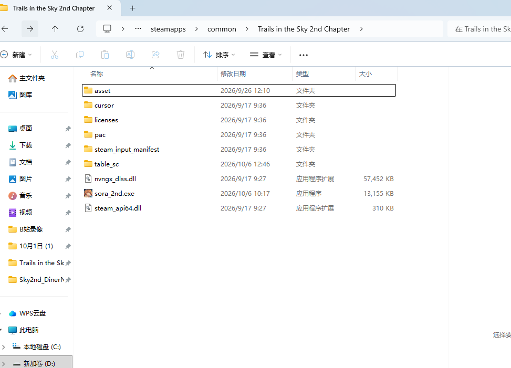Click the Rename icon in toolbar
Screen dimensions: 511x368
pyautogui.click(x=130, y=55)
